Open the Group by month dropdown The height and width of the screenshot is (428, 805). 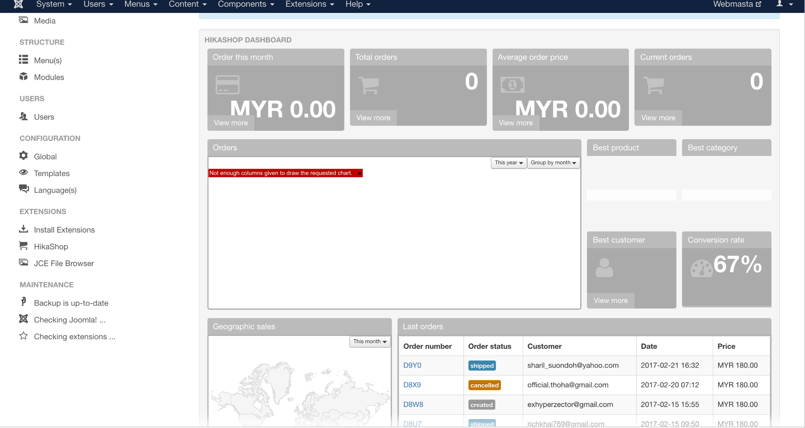[x=553, y=163]
